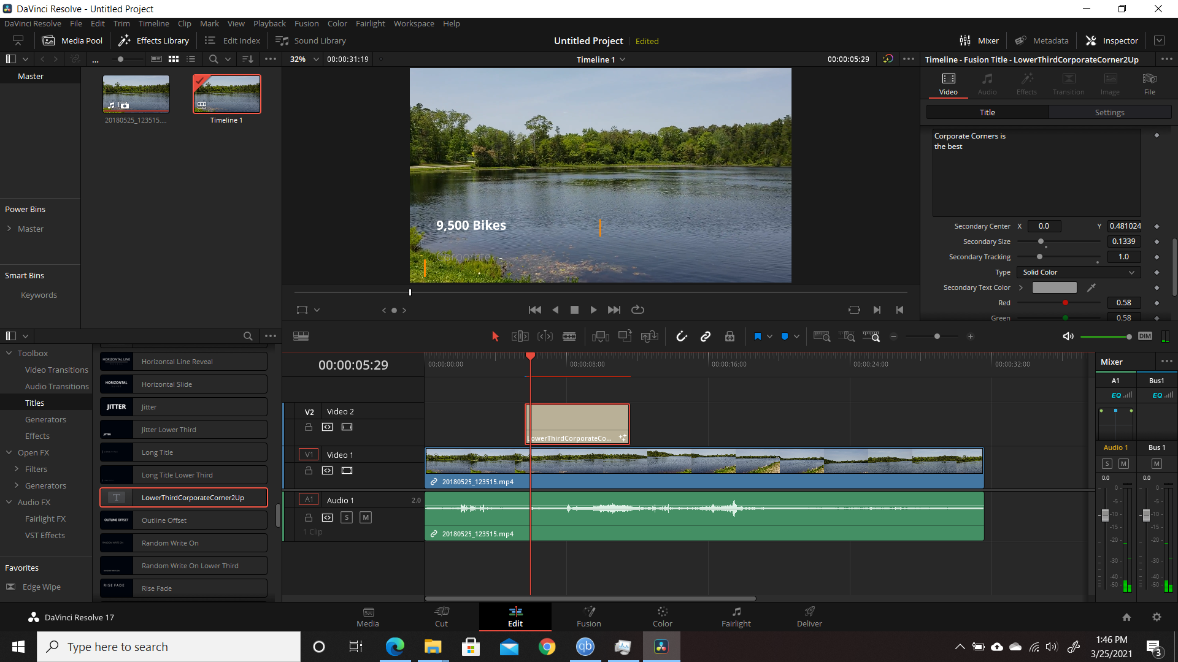Image resolution: width=1178 pixels, height=662 pixels.
Task: Click overwrite clip tool in timeline toolbar
Action: tap(625, 337)
